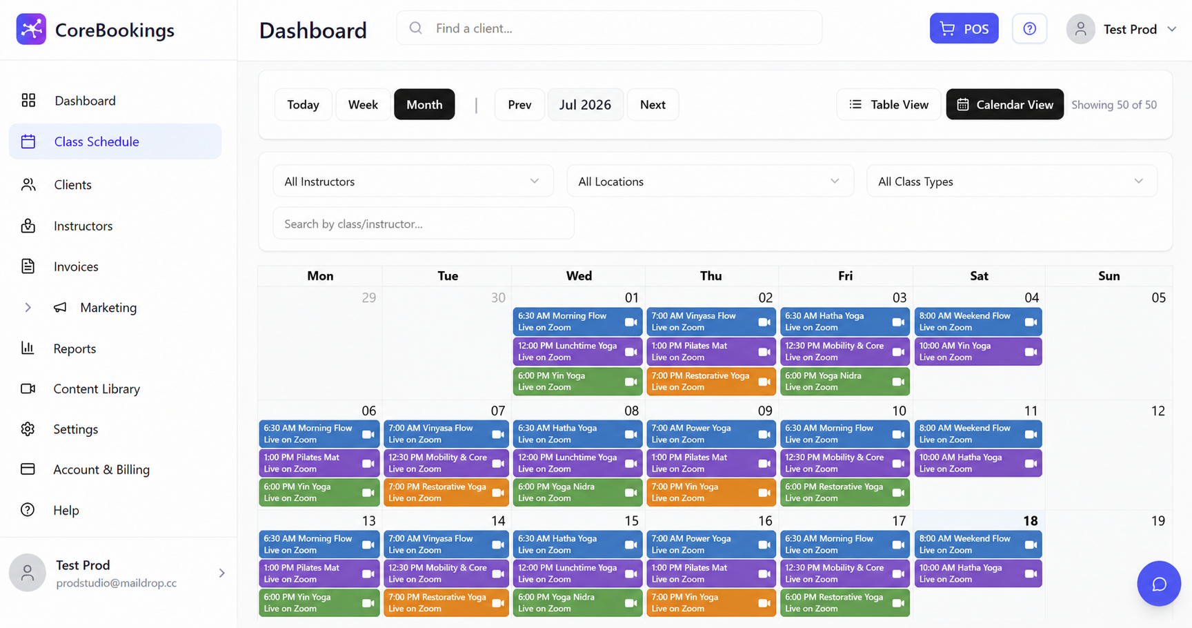This screenshot has width=1192, height=628.
Task: Open the Dashboard grid icon in sidebar
Action: click(28, 100)
